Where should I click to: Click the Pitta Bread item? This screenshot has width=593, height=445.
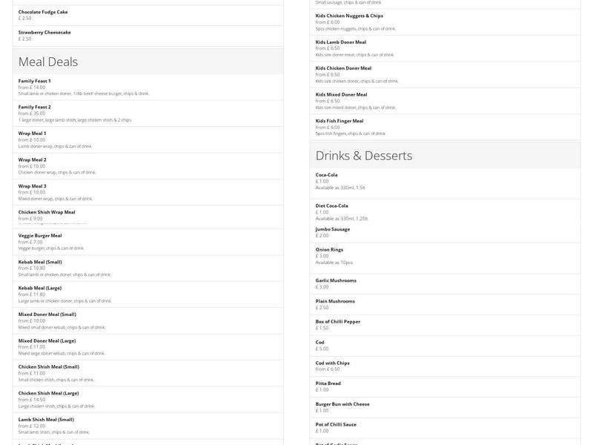(328, 383)
